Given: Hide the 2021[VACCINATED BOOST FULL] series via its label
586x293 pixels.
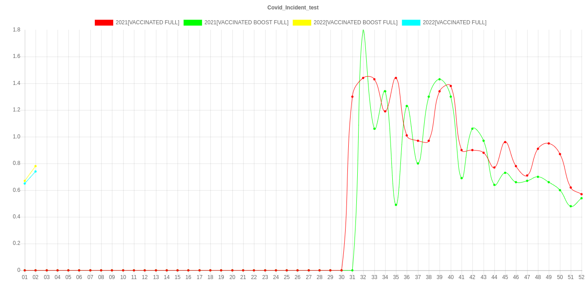Looking at the screenshot, I should 246,22.
